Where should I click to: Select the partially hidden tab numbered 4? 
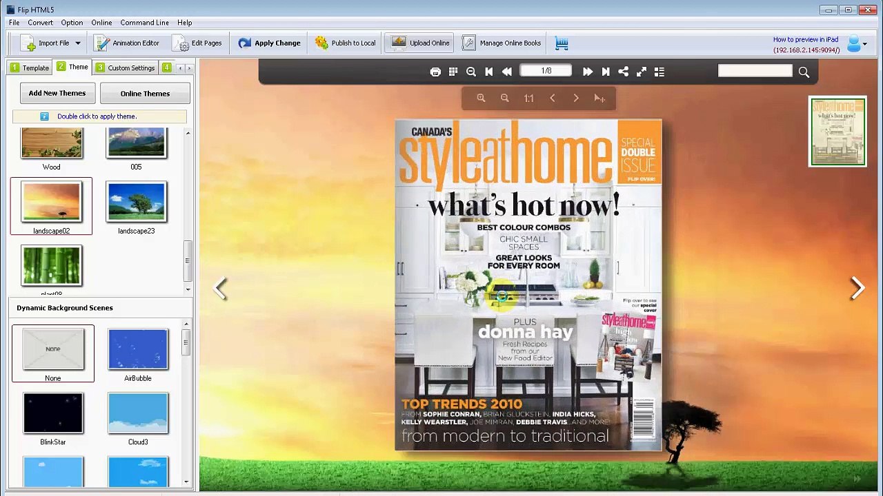pos(167,68)
